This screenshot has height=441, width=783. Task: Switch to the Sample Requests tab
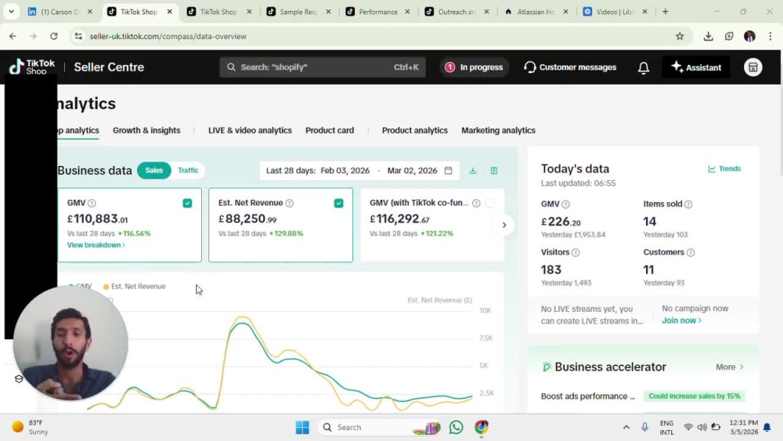298,12
